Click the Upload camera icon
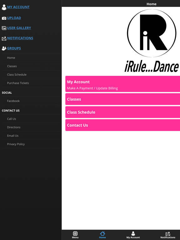180x240 pixels. (x=4, y=18)
